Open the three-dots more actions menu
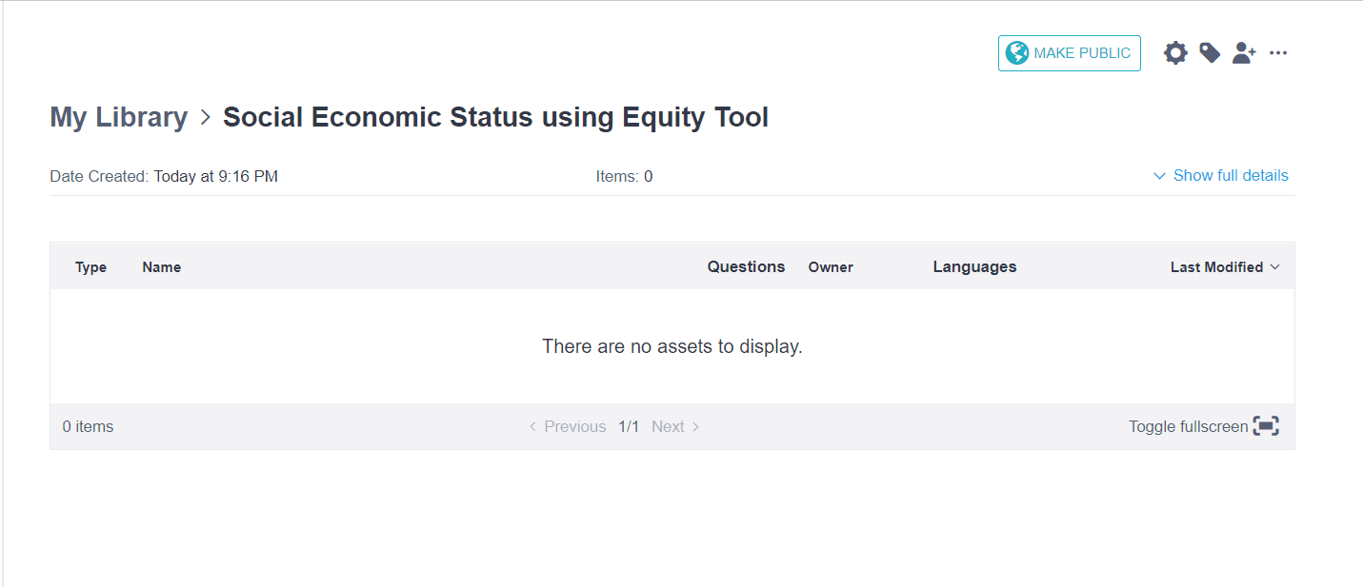1363x587 pixels. (1278, 53)
